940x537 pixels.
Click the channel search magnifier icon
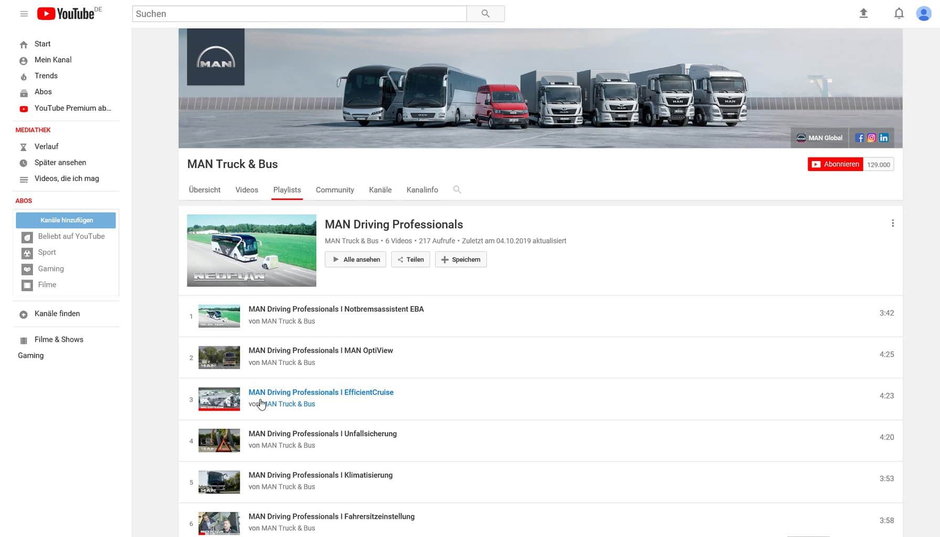(457, 190)
